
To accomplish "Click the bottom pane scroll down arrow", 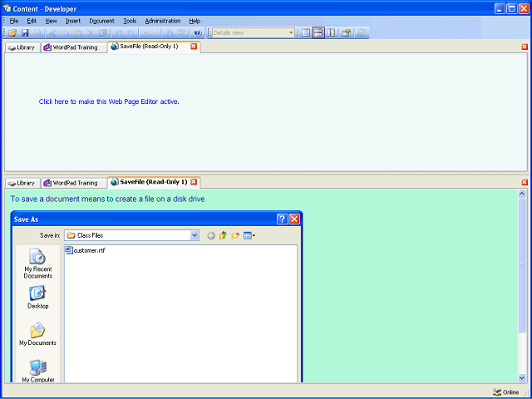I will point(522,377).
